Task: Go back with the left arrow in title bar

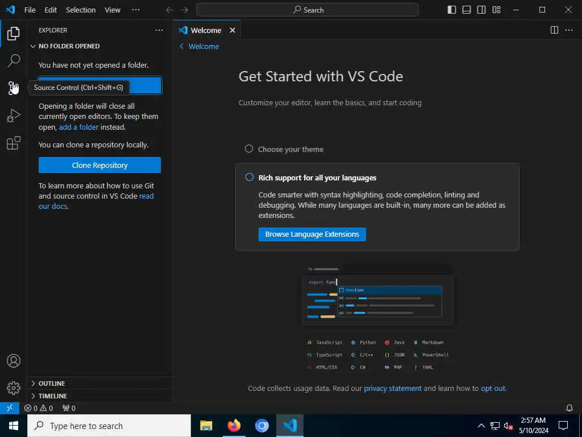Action: [169, 10]
